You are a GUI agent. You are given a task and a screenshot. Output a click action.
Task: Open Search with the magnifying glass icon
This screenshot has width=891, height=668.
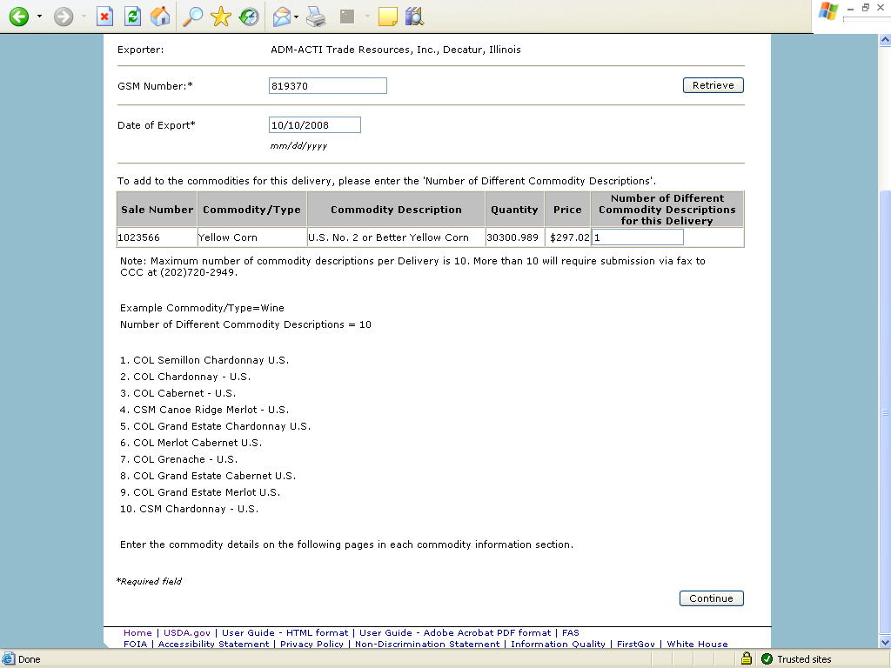point(193,17)
